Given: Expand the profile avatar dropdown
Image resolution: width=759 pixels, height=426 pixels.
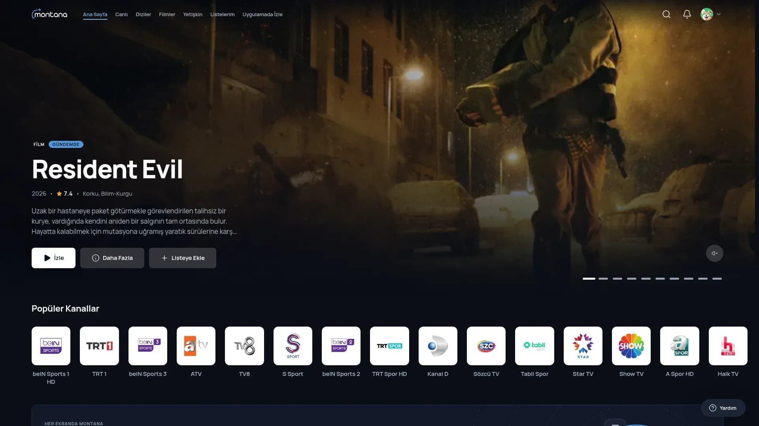Looking at the screenshot, I should tap(711, 14).
